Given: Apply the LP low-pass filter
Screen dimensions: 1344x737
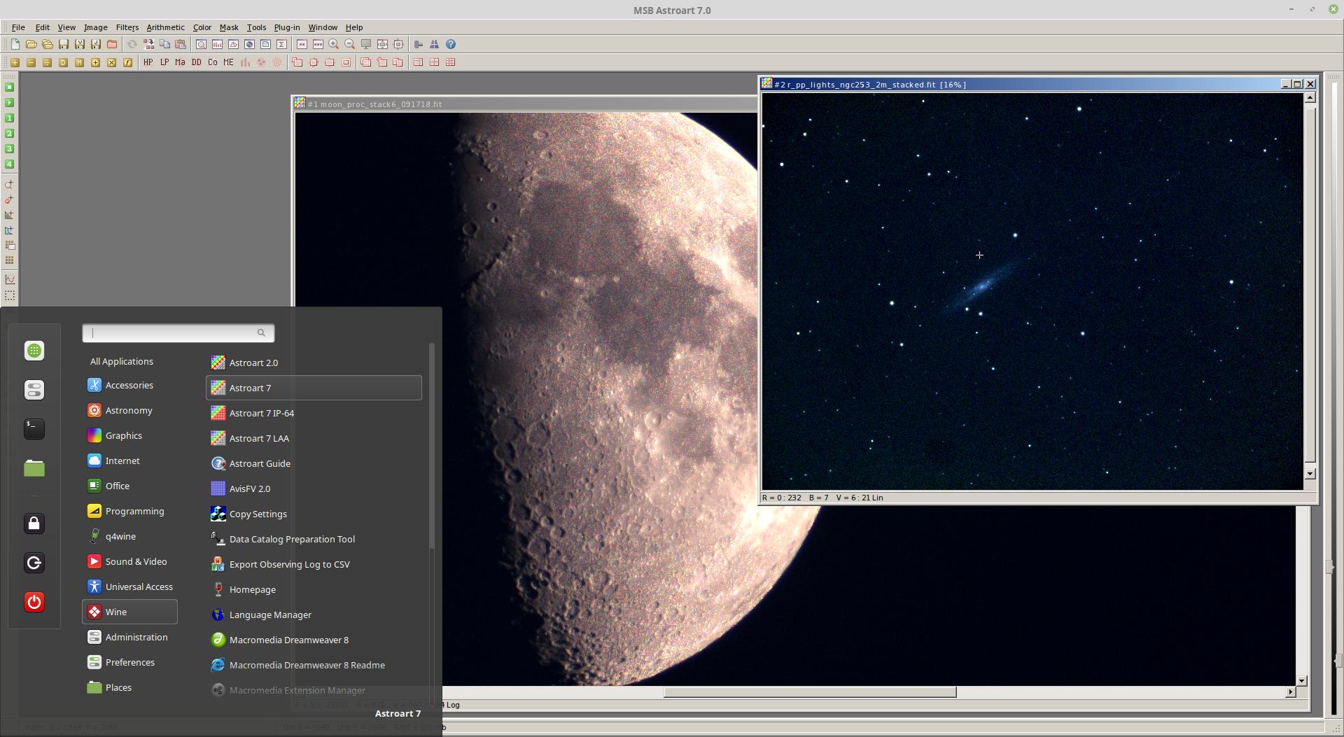Looking at the screenshot, I should [164, 62].
